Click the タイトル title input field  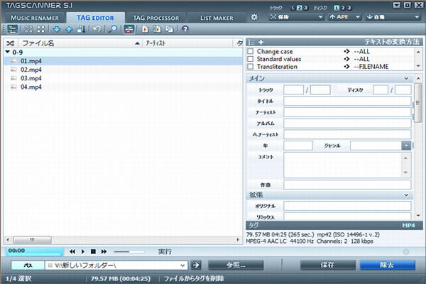pos(347,101)
